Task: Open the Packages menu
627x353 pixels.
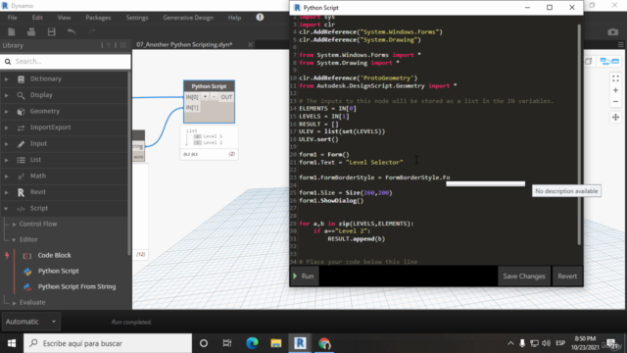Action: [x=98, y=18]
